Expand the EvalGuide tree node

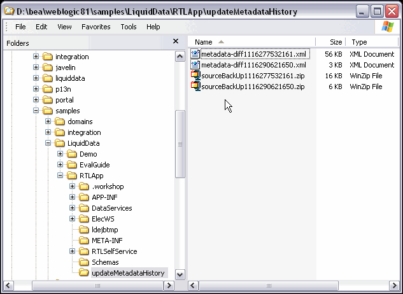tap(60, 165)
